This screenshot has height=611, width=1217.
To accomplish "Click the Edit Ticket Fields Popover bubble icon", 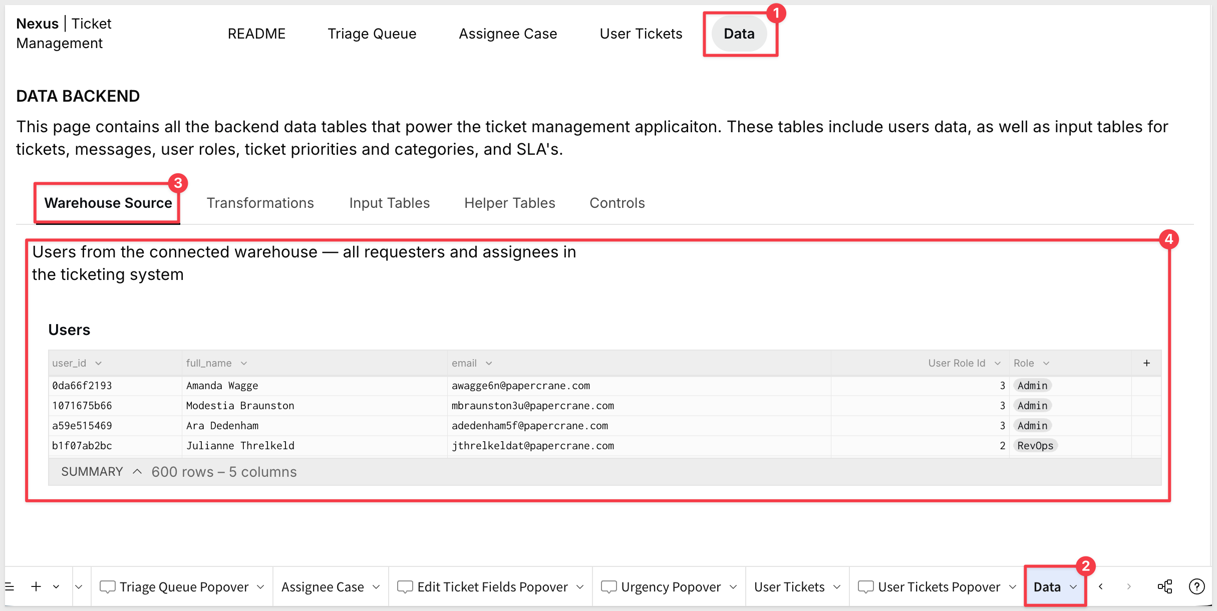I will (x=405, y=586).
